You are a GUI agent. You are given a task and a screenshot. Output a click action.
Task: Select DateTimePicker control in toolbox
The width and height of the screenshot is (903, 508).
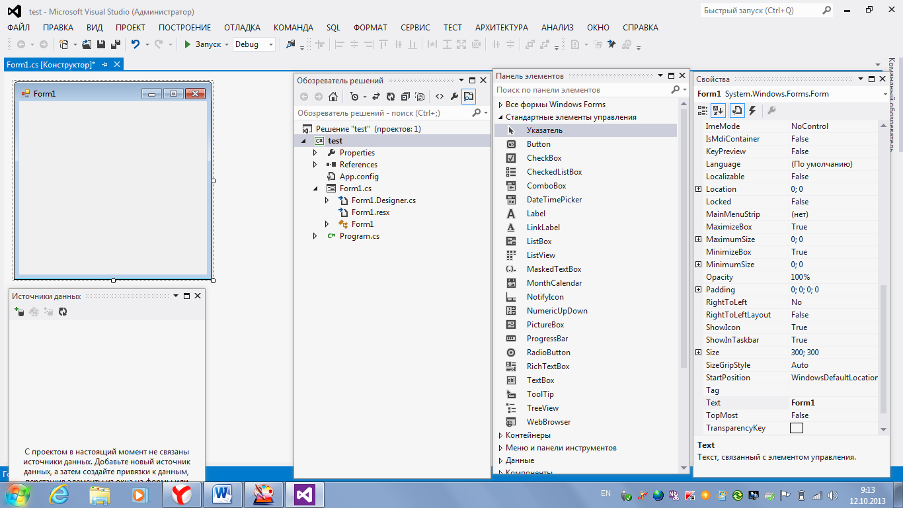(x=554, y=200)
